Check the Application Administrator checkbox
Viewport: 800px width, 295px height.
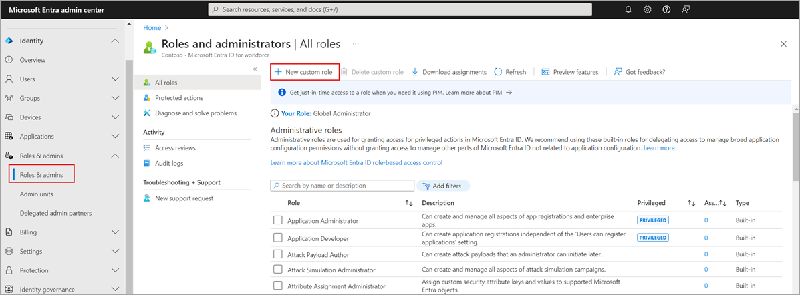[x=278, y=220]
